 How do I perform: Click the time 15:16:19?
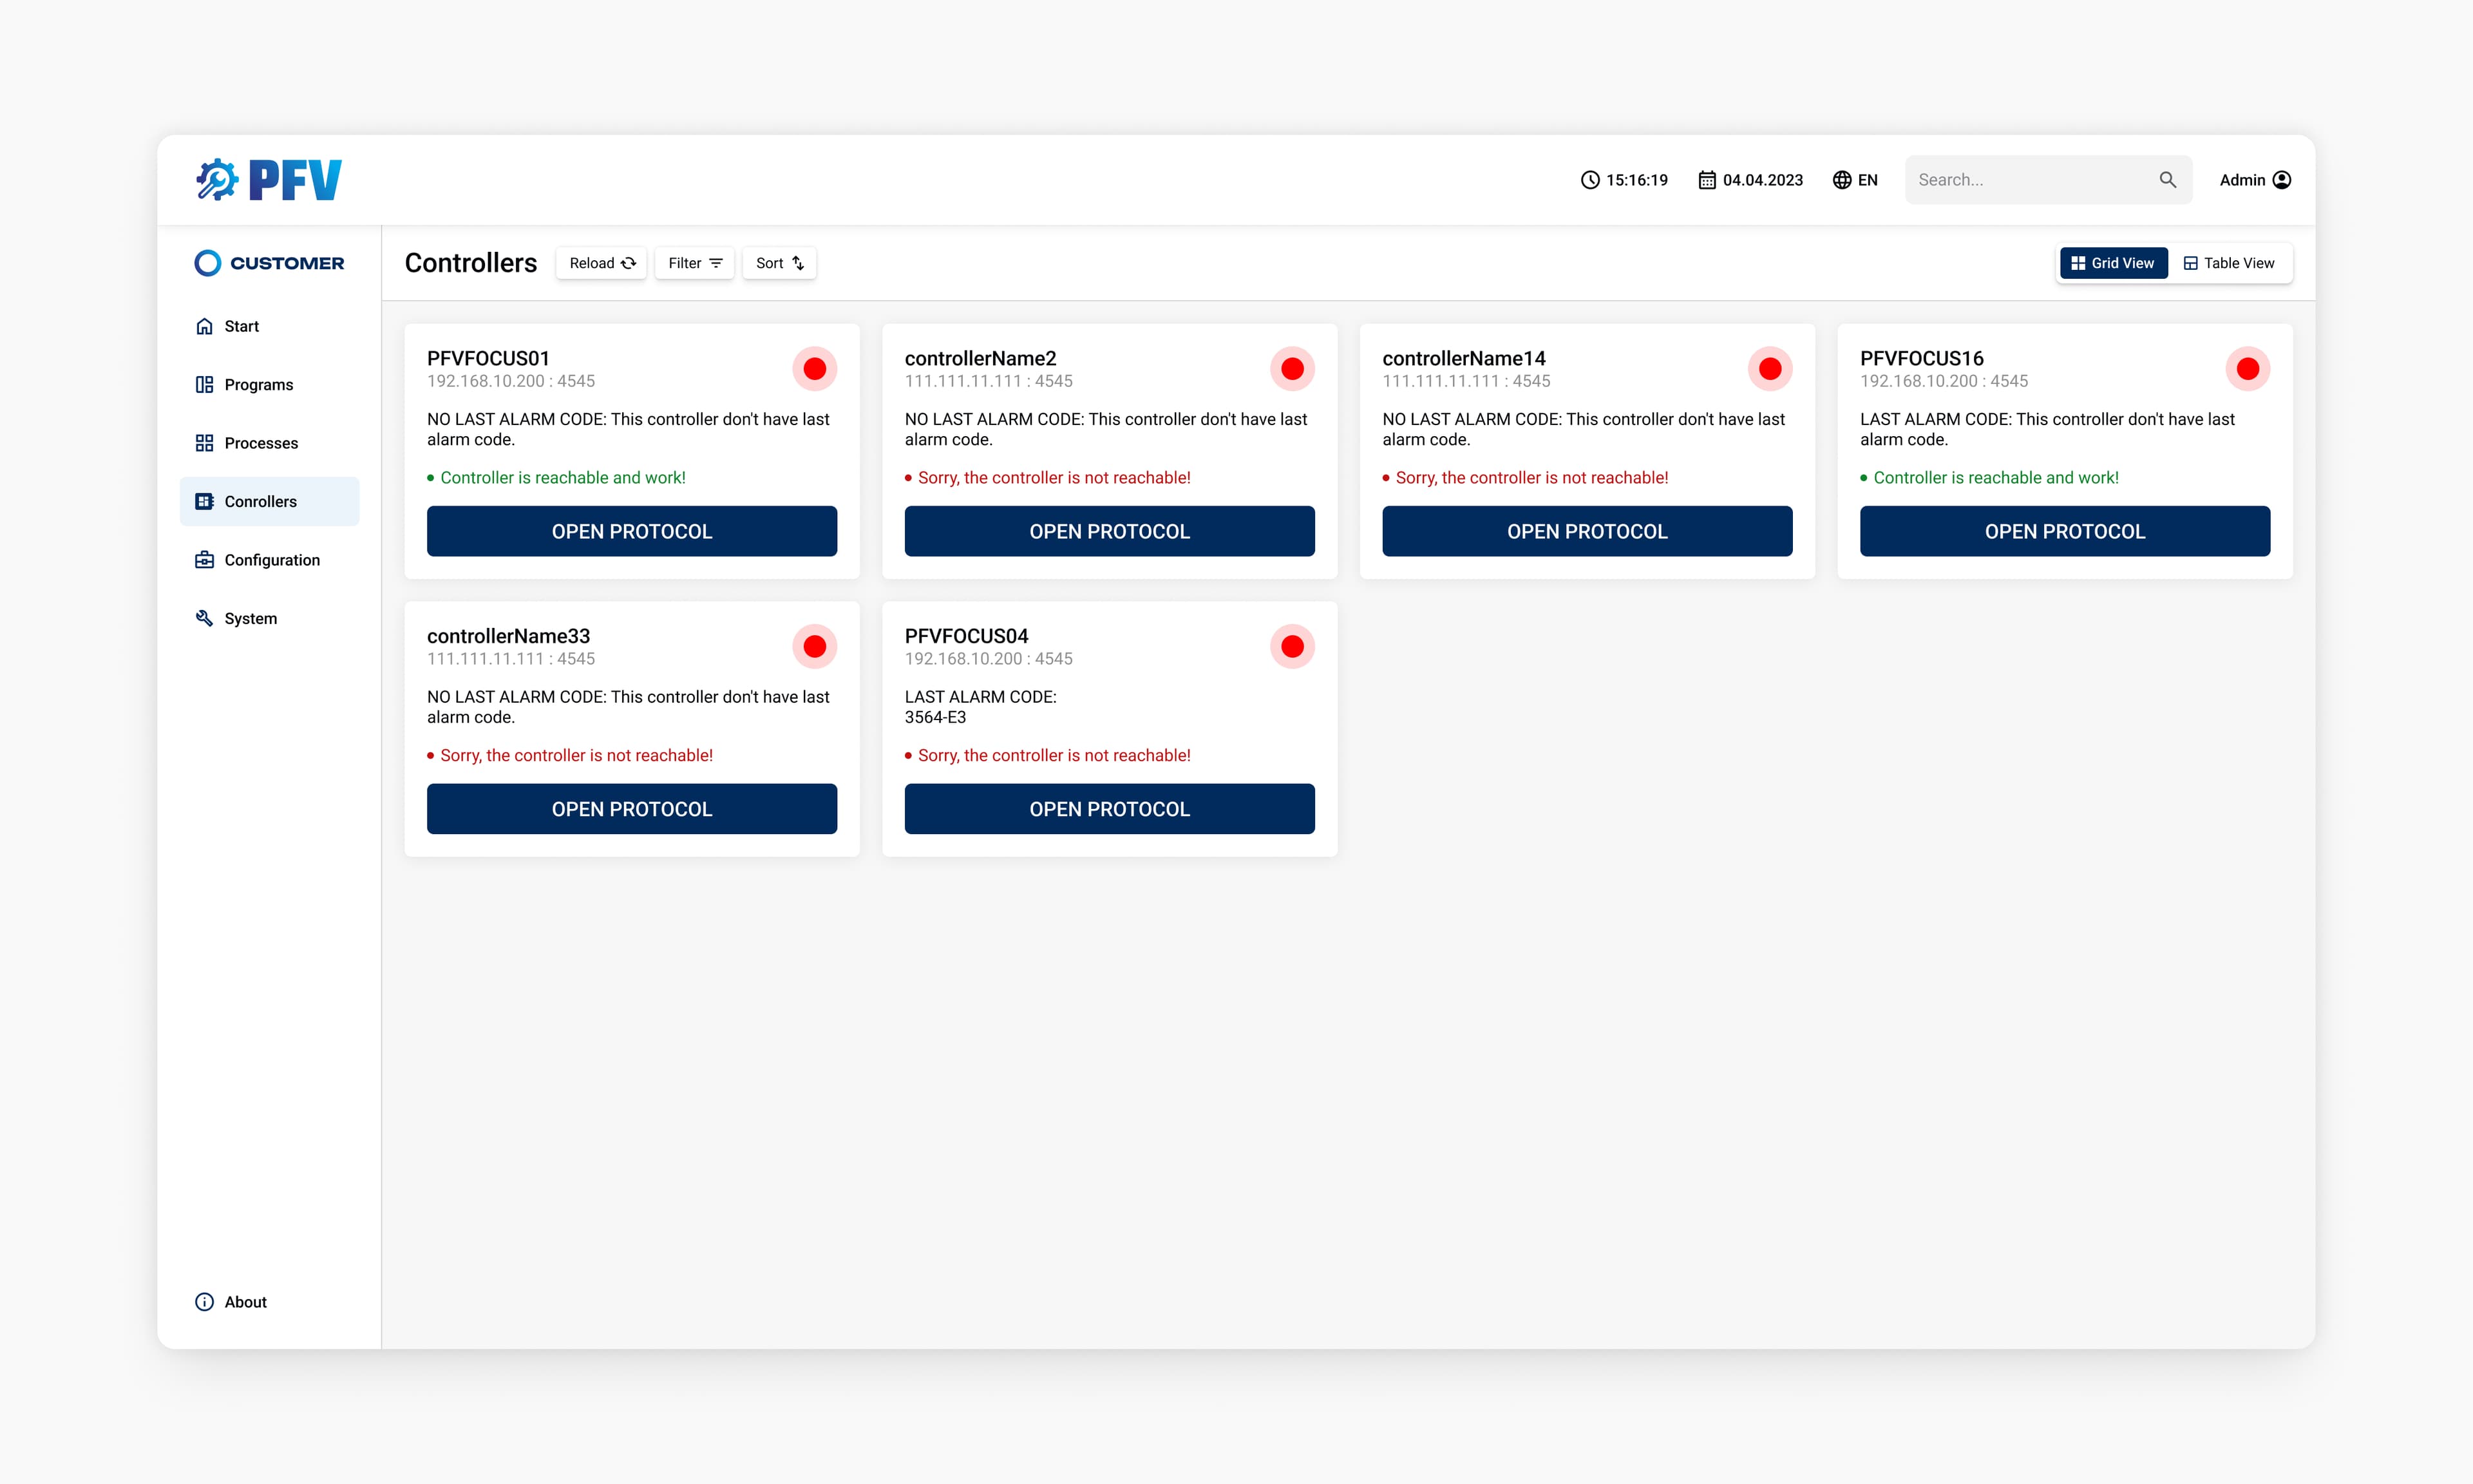coord(1637,180)
